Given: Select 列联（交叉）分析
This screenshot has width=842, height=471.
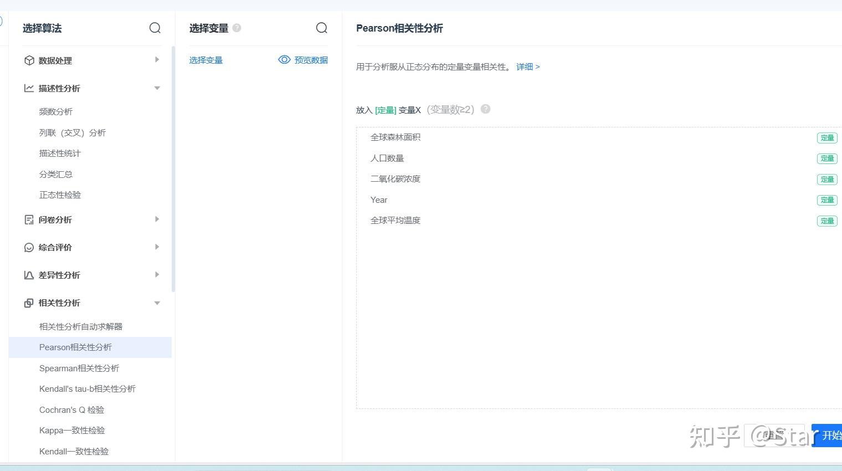Looking at the screenshot, I should [x=73, y=133].
